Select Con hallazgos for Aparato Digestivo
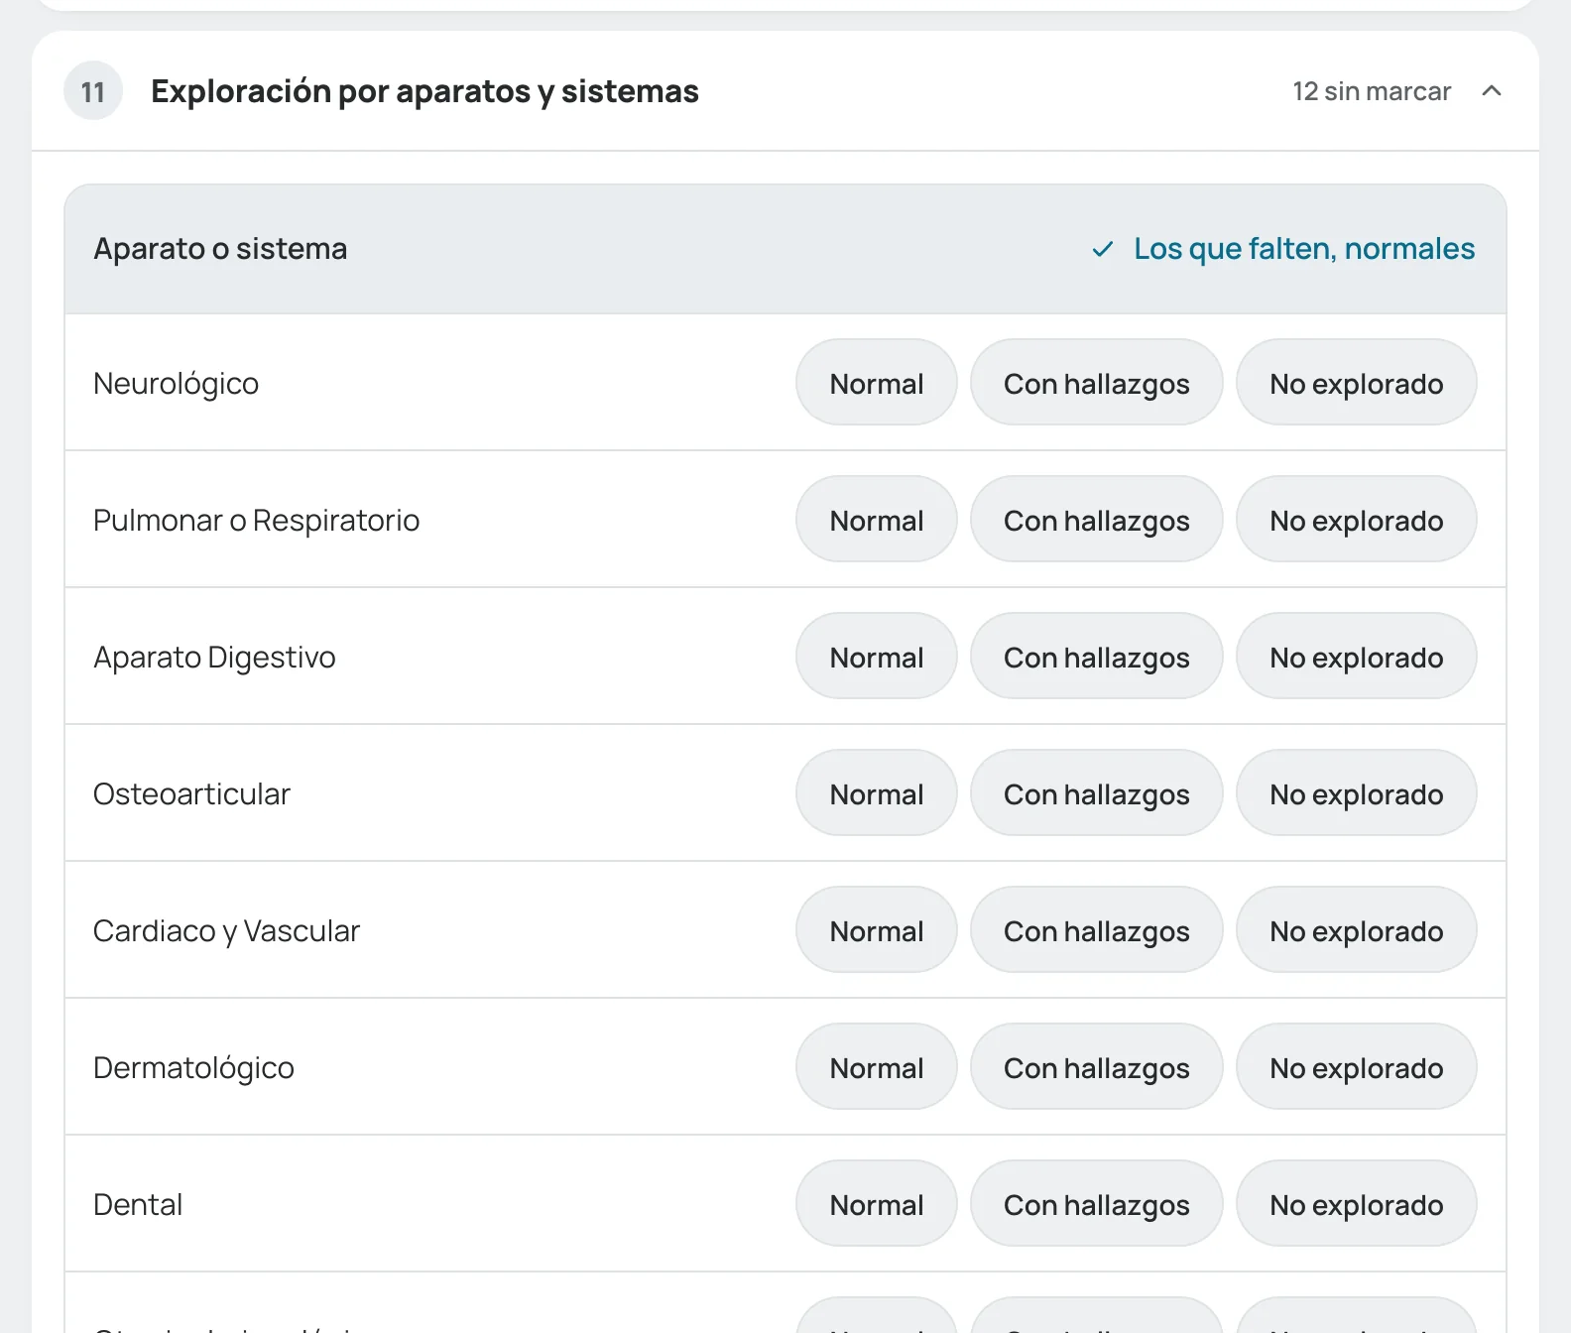The image size is (1571, 1333). [1097, 657]
